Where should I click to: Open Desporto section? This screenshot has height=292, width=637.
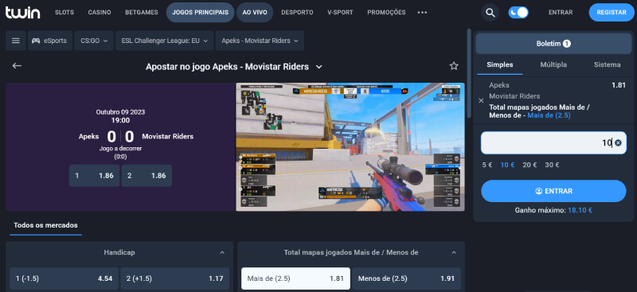pyautogui.click(x=297, y=13)
